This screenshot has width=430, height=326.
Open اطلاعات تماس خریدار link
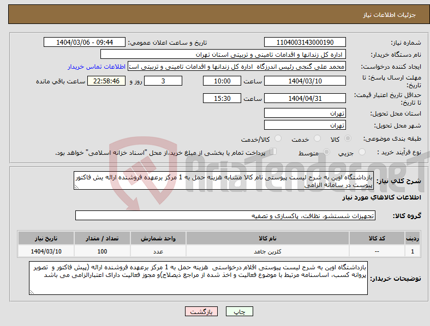point(97,67)
